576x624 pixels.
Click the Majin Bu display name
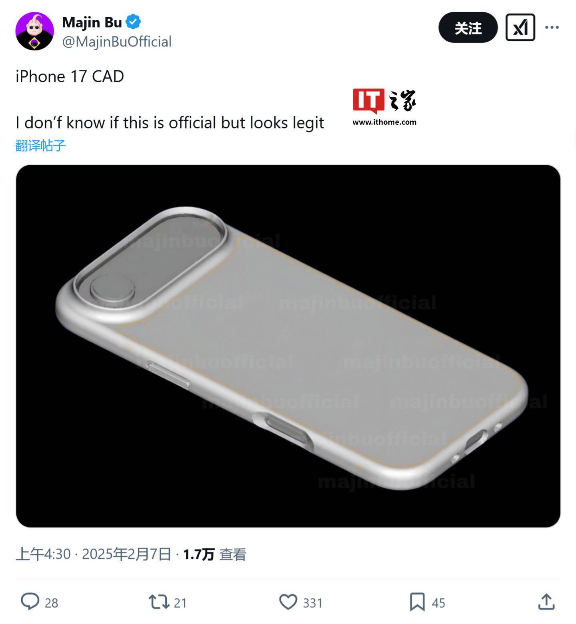point(92,22)
